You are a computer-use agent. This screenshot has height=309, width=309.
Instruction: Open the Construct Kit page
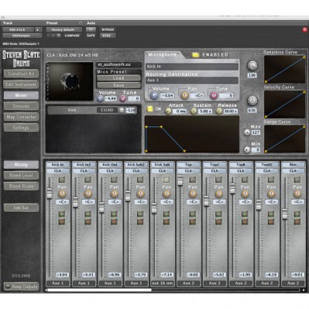pyautogui.click(x=21, y=74)
